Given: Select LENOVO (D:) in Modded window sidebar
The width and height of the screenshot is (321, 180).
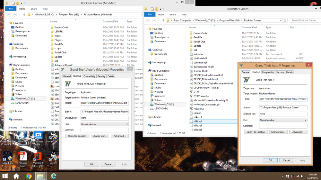Looking at the screenshot, I should (22, 103).
